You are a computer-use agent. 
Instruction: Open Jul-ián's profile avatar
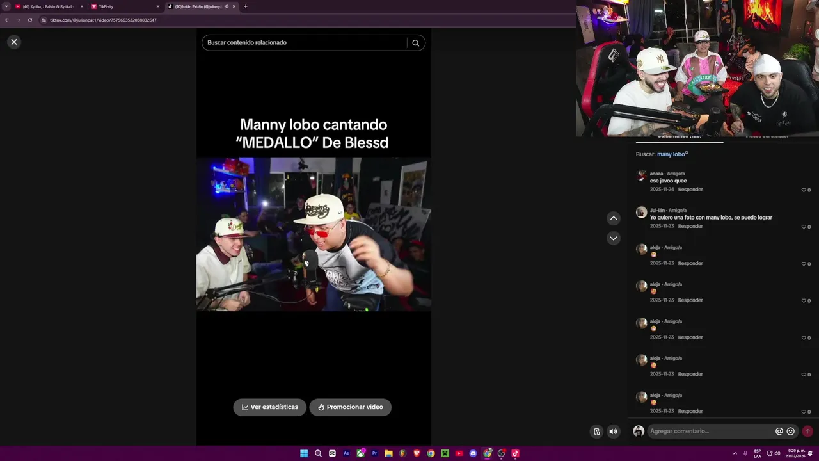[x=641, y=213]
